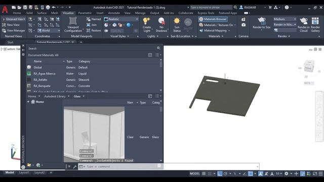Viewport: 324px width, 182px height.
Task: Open the annotation scale 1:1 dropdown
Action: (279, 174)
